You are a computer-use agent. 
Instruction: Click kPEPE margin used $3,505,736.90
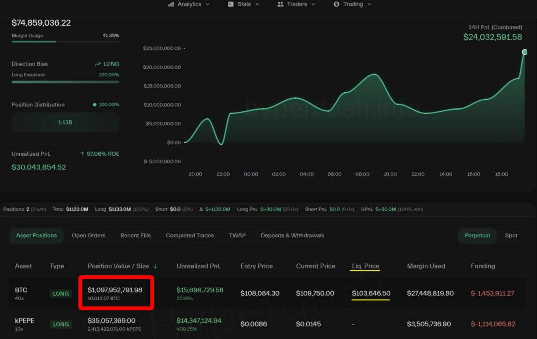(429, 324)
